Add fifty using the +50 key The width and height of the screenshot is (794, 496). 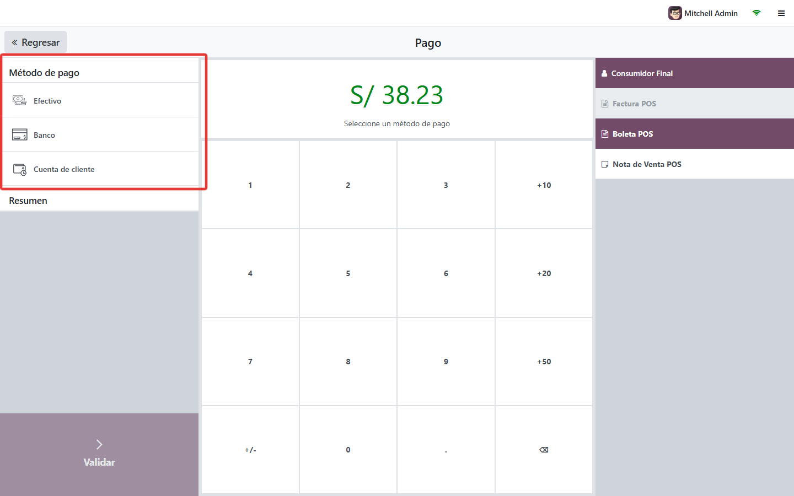click(x=544, y=362)
